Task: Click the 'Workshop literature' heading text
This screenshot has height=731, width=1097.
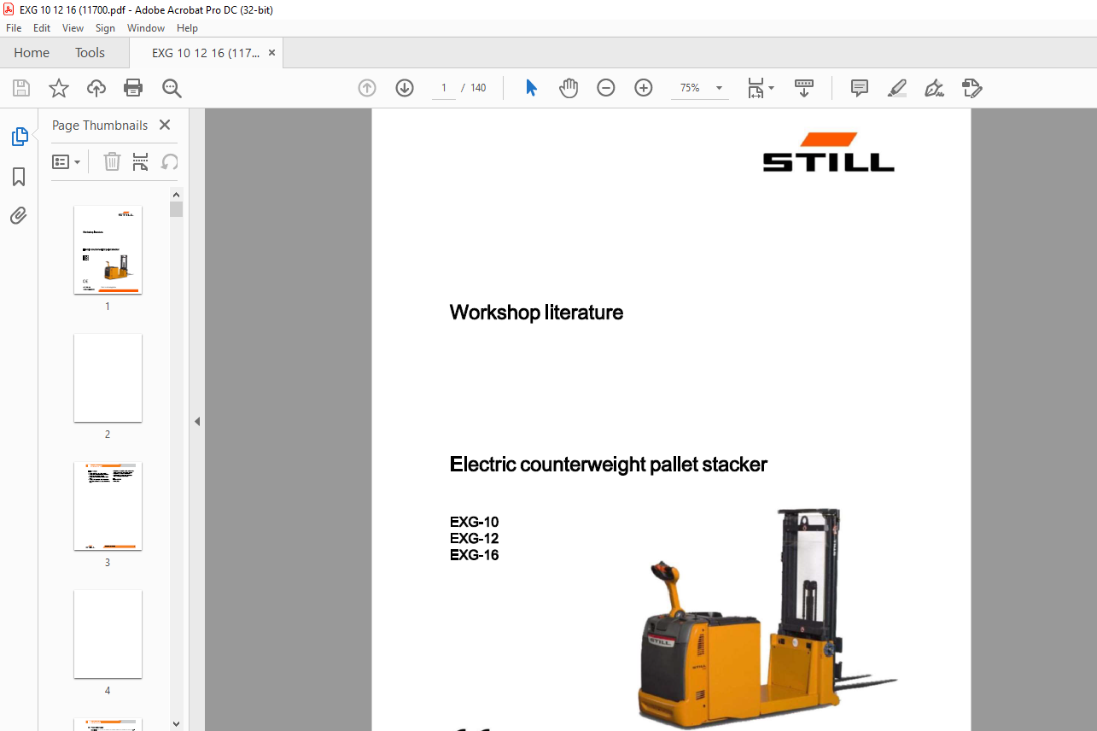Action: pyautogui.click(x=536, y=313)
